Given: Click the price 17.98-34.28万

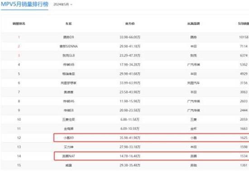Looking at the screenshot, I should [130, 65].
